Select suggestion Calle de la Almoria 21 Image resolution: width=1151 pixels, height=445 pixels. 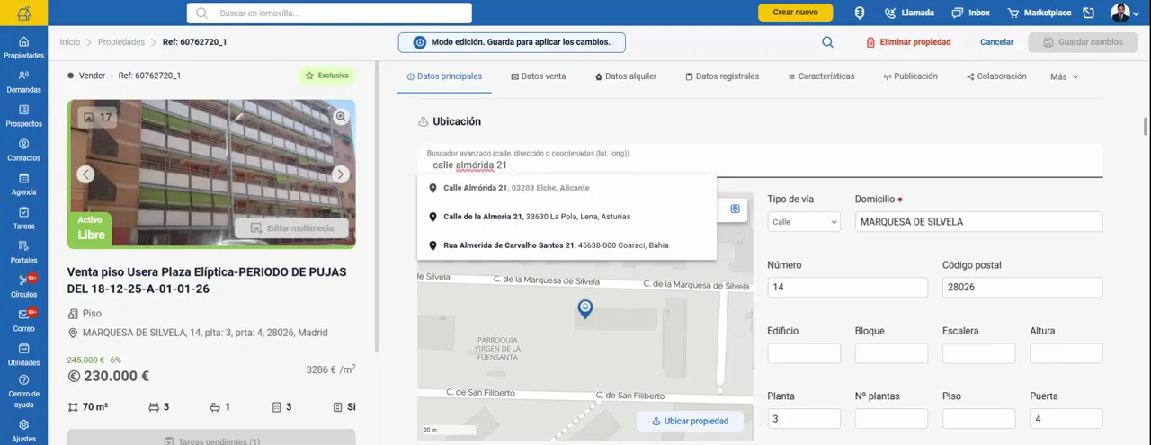[x=567, y=217]
